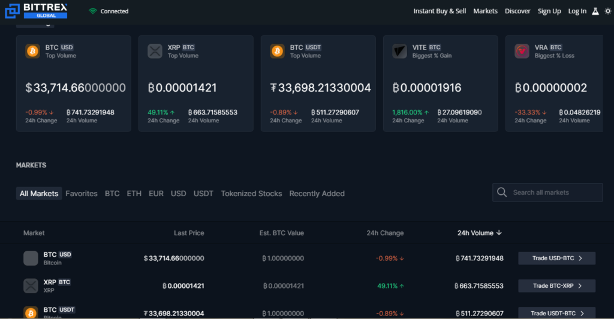
Task: Click Connected status text
Action: pyautogui.click(x=115, y=11)
